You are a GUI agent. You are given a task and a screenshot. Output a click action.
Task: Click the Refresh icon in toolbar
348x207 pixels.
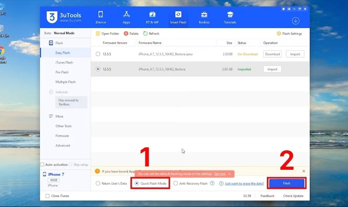(145, 34)
